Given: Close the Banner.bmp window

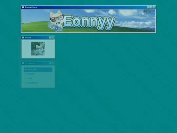Looking at the screenshot, I should pos(154,7).
